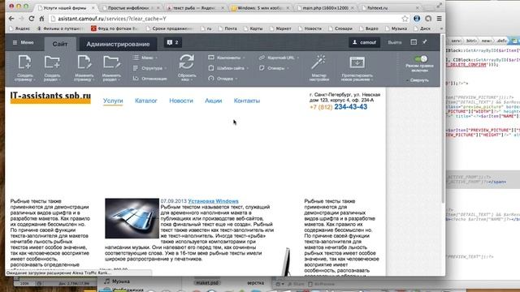
Task: Click Chrome back arrow
Action: (11, 19)
